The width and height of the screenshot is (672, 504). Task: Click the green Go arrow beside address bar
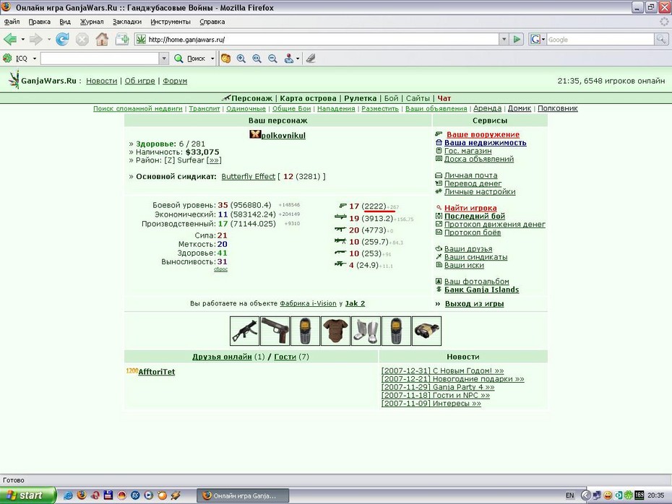click(517, 40)
